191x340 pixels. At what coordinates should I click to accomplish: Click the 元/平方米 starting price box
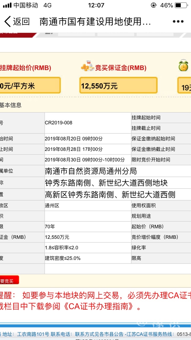tap(29, 86)
